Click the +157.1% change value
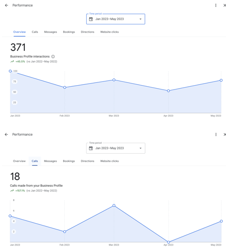The image size is (226, 249). 20,191
